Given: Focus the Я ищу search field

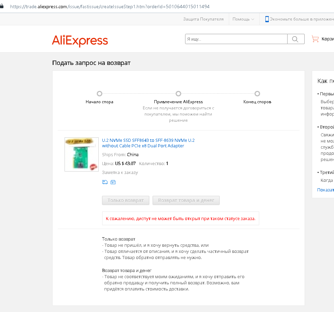Looking at the screenshot, I should click(x=236, y=39).
